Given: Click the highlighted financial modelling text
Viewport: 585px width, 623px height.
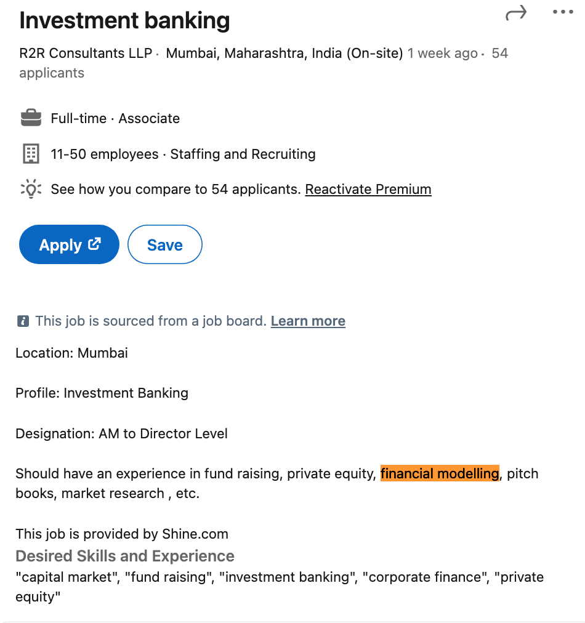Looking at the screenshot, I should click(x=440, y=473).
